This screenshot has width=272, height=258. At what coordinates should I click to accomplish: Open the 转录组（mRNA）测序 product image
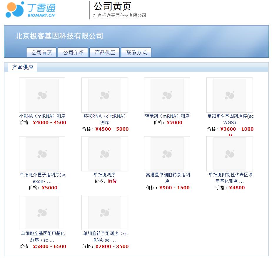tap(167, 95)
